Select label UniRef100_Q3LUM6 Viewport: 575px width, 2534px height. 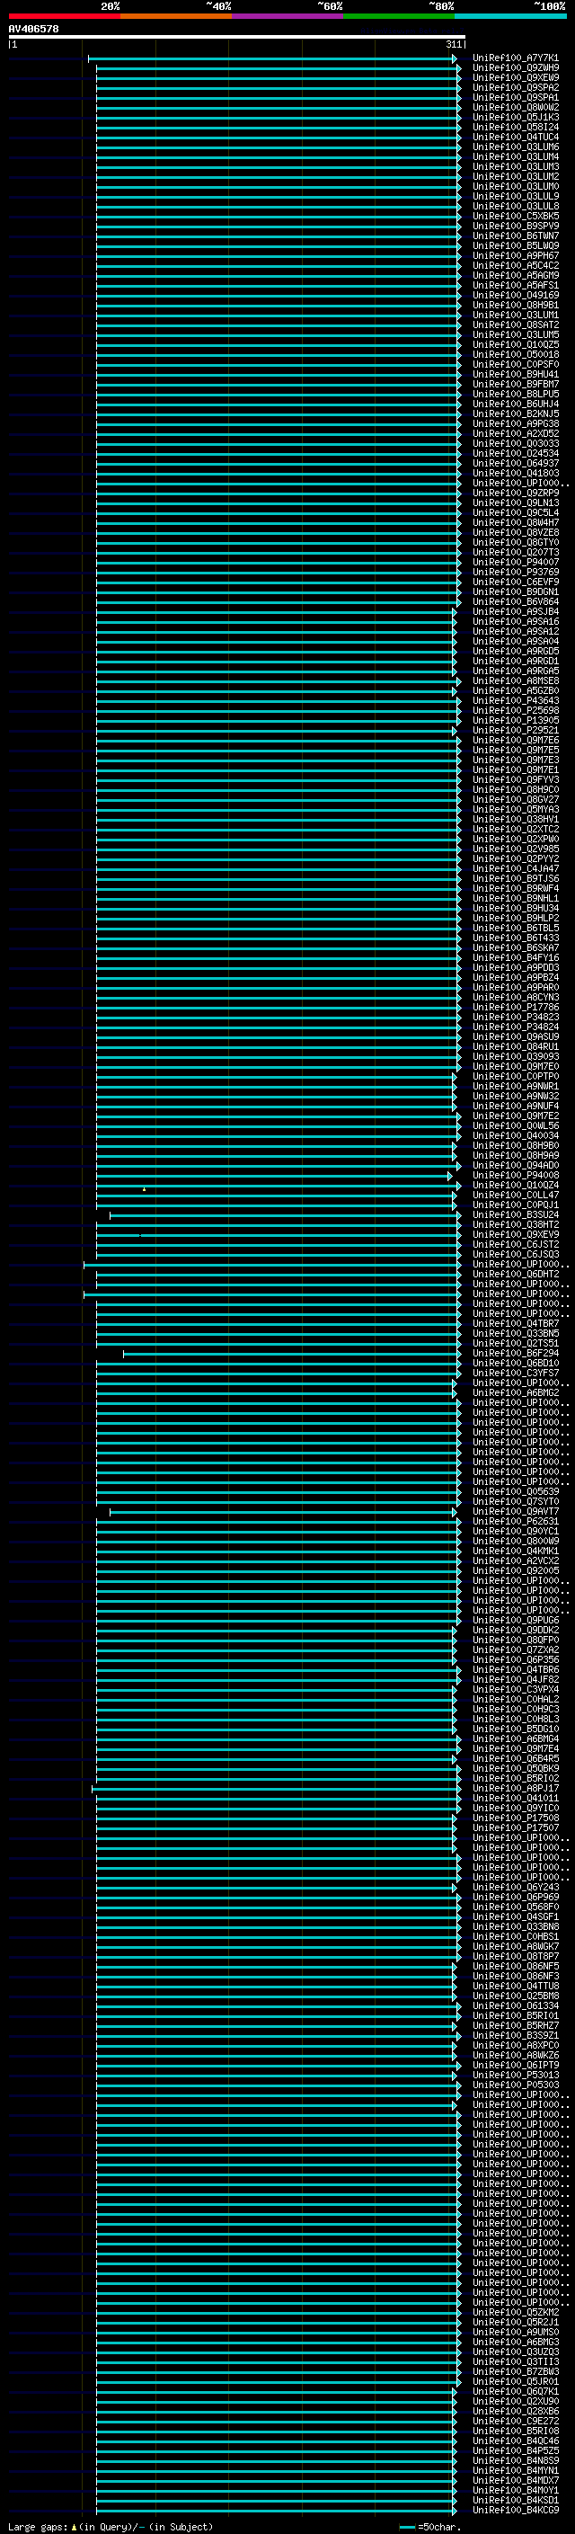(515, 147)
